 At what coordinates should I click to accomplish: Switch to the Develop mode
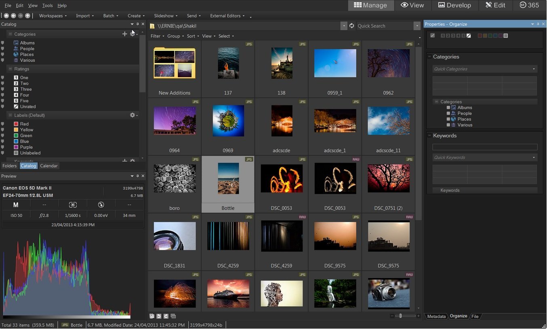click(454, 5)
